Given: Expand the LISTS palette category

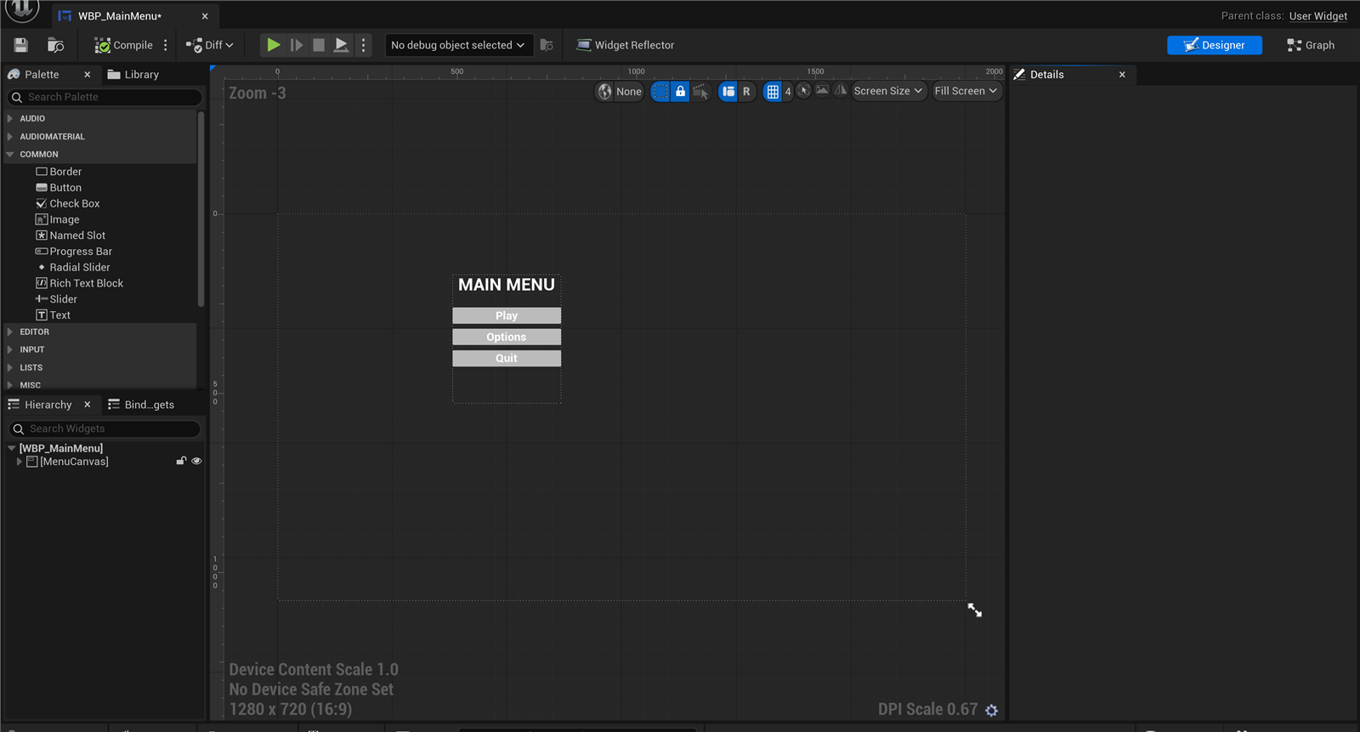Looking at the screenshot, I should [x=10, y=367].
